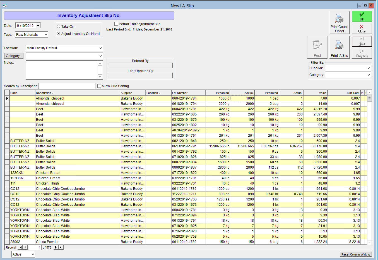Open Print Count Sheet printer icon
This screenshot has height=260, width=378.
pos(340,23)
